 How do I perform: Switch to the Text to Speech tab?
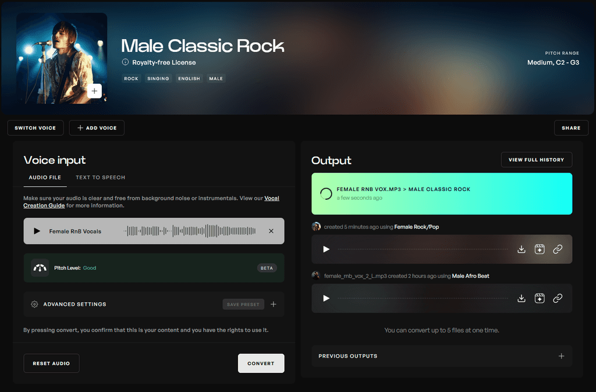(100, 178)
